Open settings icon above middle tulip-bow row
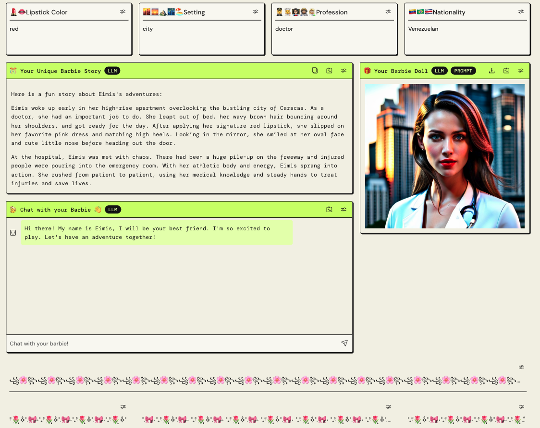The height and width of the screenshot is (428, 540). (389, 407)
